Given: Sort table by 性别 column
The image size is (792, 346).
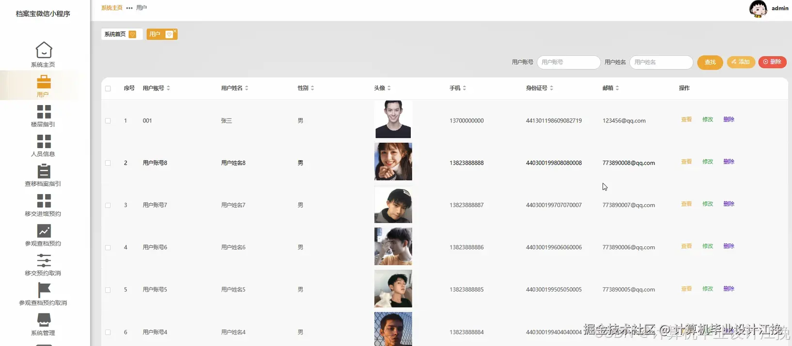Looking at the screenshot, I should click(x=312, y=88).
